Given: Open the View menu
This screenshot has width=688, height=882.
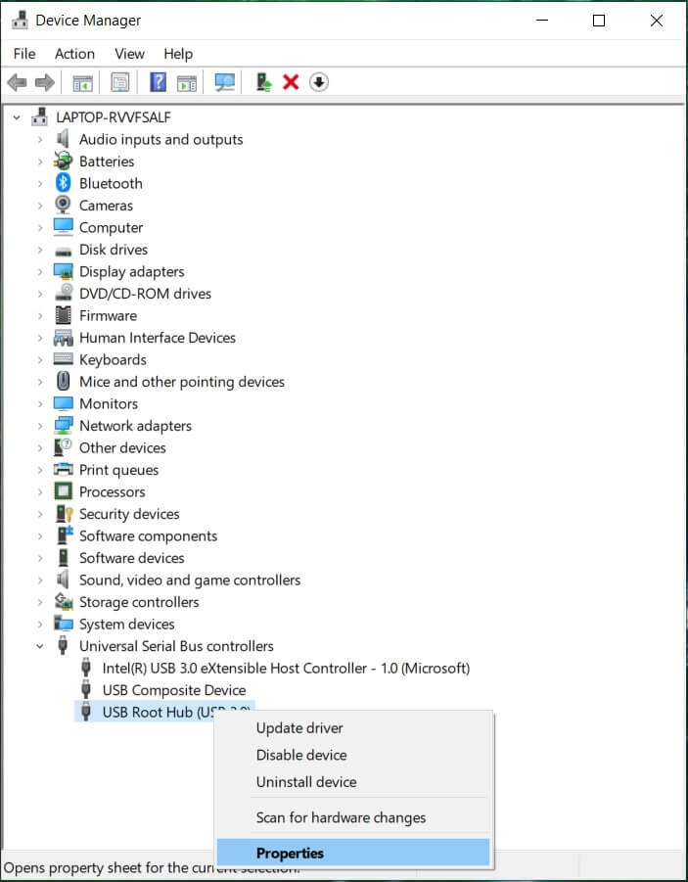Looking at the screenshot, I should coord(129,54).
